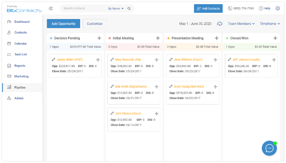Expand the By Name search dropdown
The image size is (286, 163).
tap(116, 8)
